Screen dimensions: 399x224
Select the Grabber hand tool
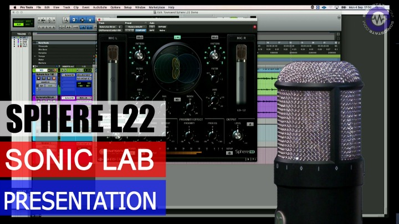90,20
